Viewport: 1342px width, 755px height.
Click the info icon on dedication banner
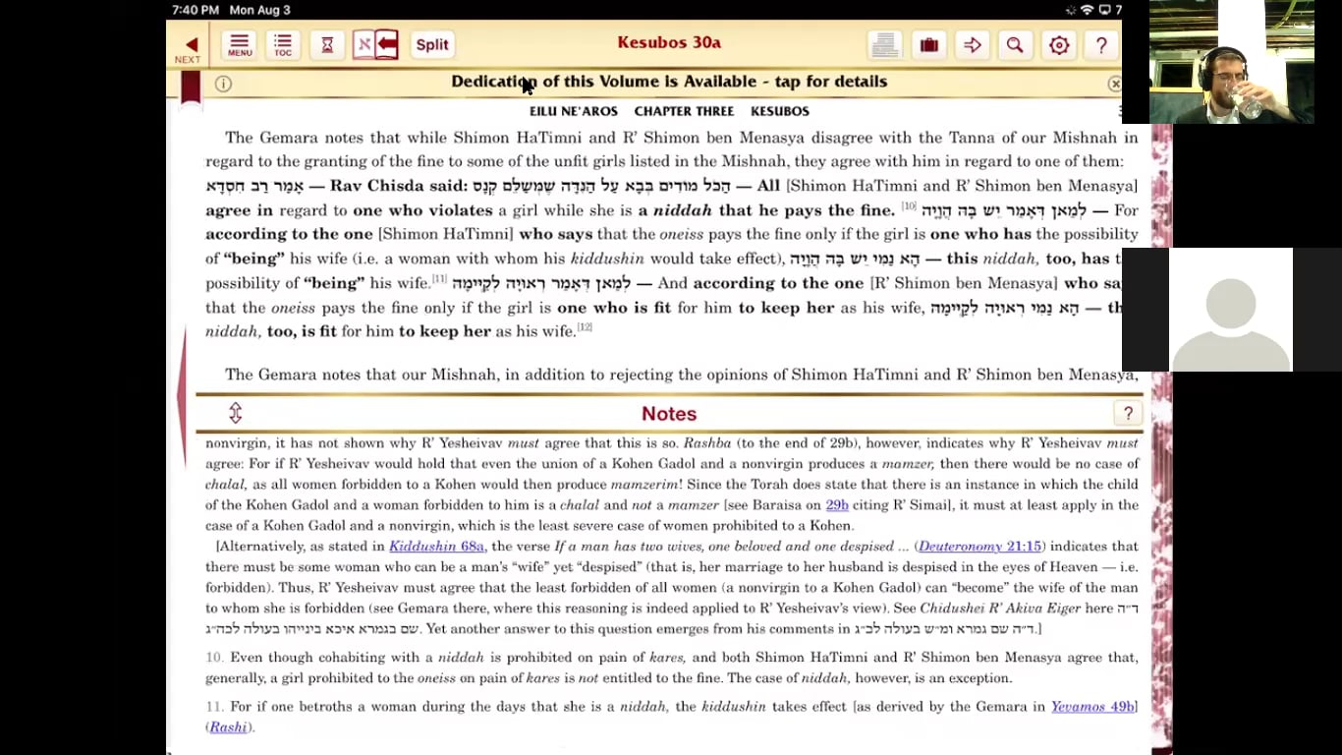coord(224,84)
